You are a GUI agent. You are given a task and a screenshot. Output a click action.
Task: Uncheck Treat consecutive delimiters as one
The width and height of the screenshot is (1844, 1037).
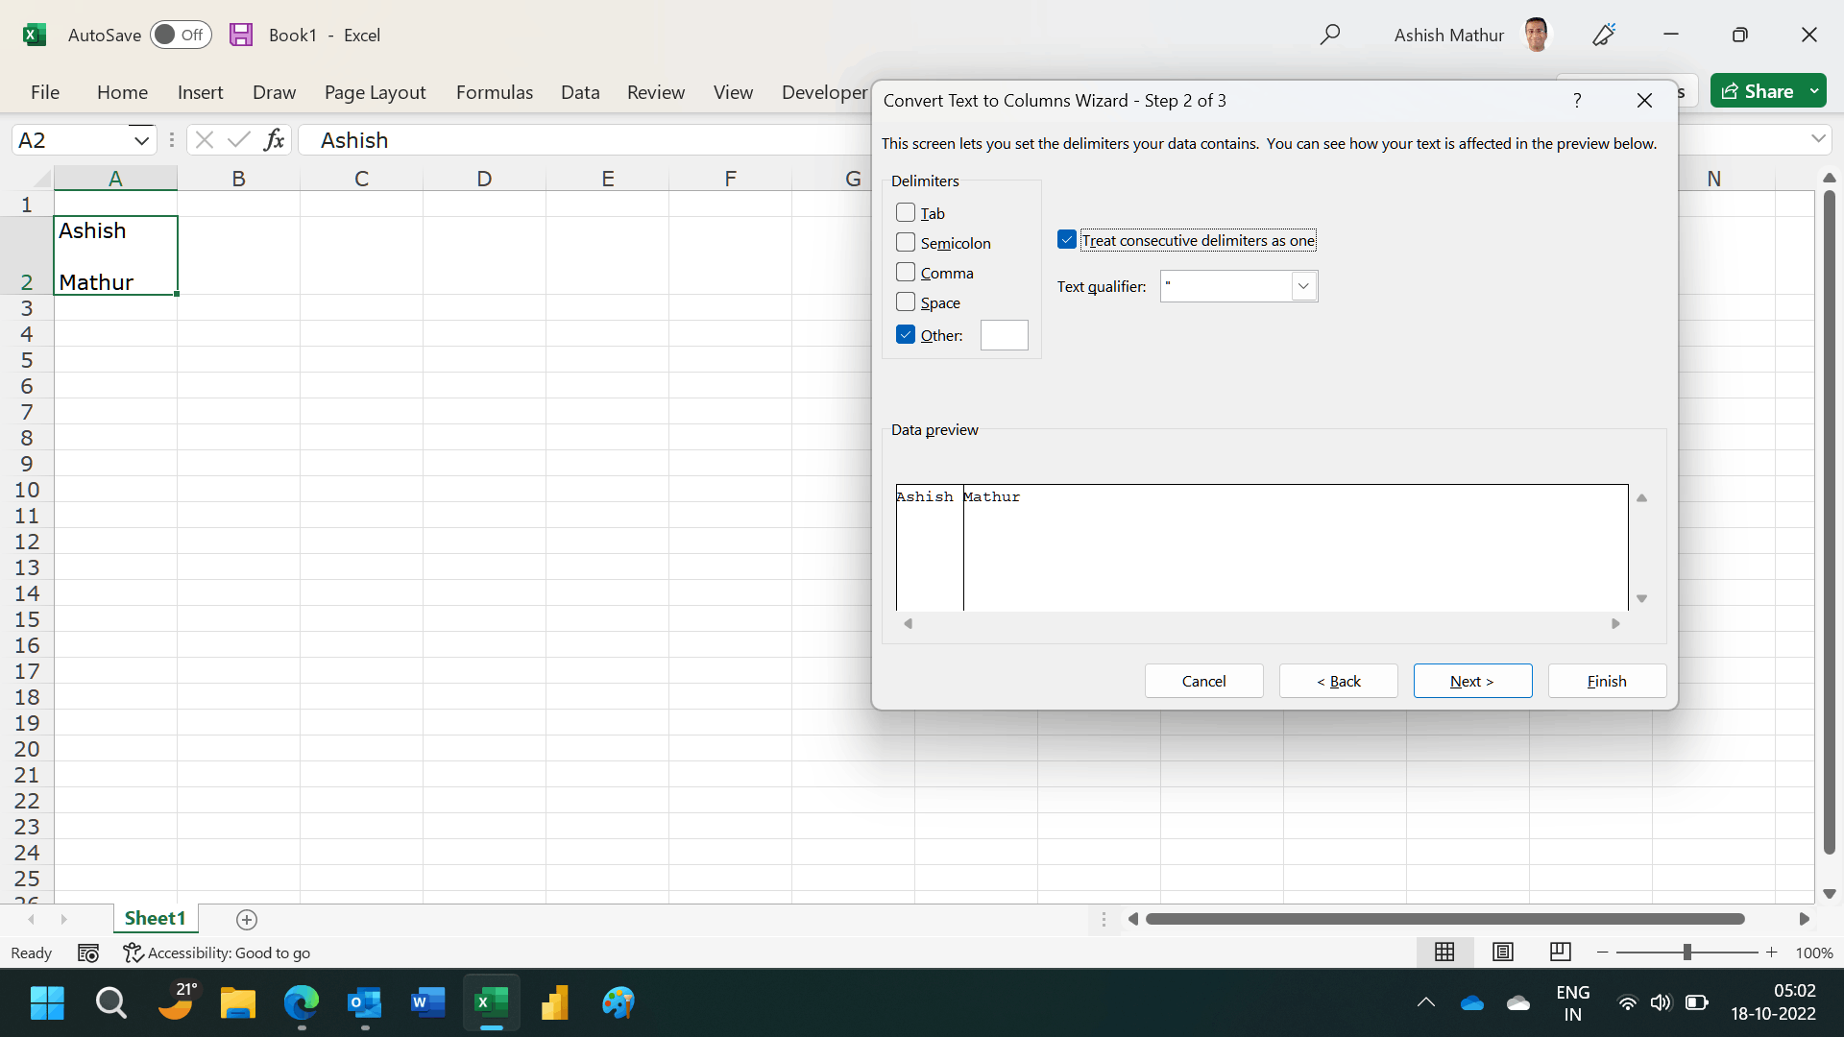point(1067,239)
